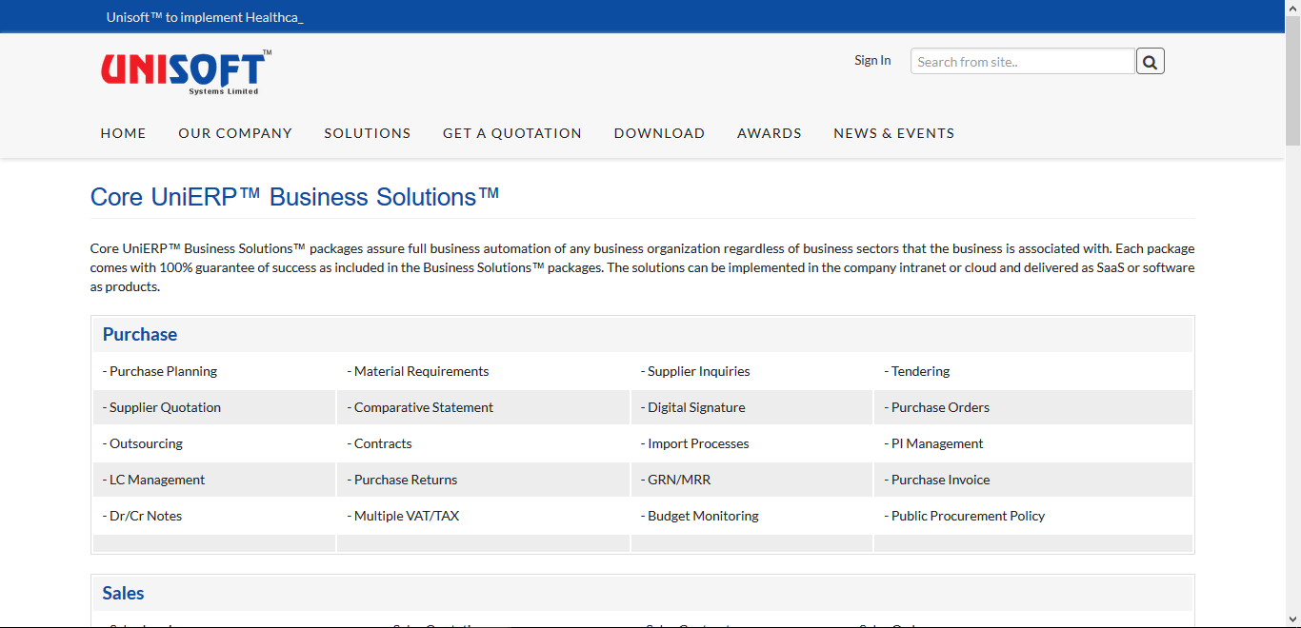This screenshot has height=628, width=1301.
Task: Click the 'Tendering' entry
Action: tap(917, 371)
